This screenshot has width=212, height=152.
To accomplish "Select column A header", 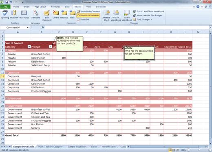I will click(18, 32).
